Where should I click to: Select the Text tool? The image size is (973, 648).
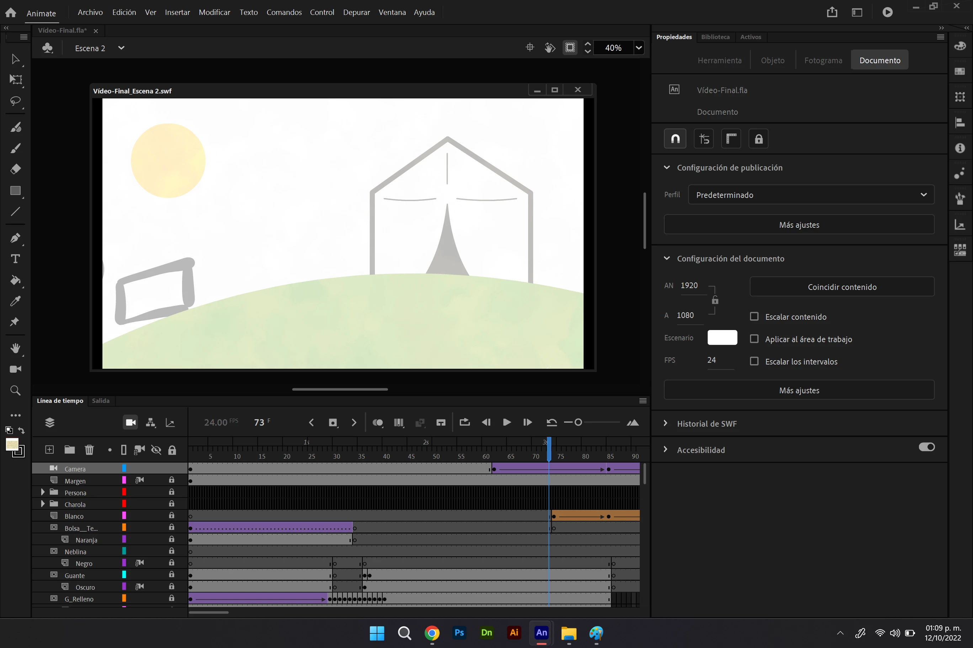pyautogui.click(x=15, y=259)
